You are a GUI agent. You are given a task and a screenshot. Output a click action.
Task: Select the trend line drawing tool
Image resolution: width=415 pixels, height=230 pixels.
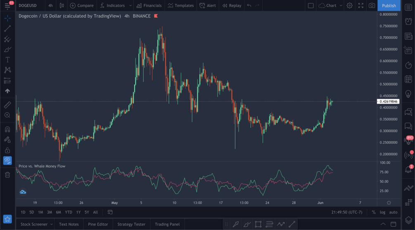click(7, 28)
